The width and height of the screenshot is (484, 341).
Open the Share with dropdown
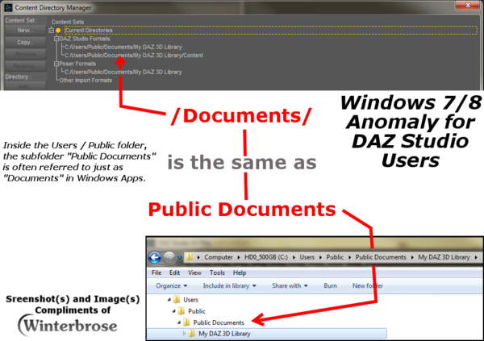pos(290,286)
